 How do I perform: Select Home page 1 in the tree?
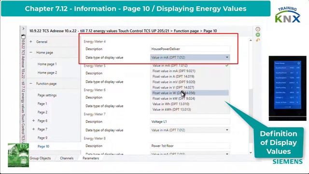click(47, 64)
